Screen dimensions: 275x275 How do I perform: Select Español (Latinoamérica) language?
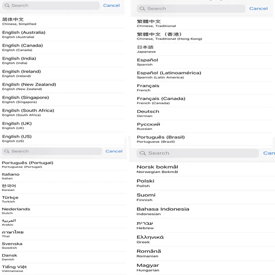pyautogui.click(x=169, y=75)
